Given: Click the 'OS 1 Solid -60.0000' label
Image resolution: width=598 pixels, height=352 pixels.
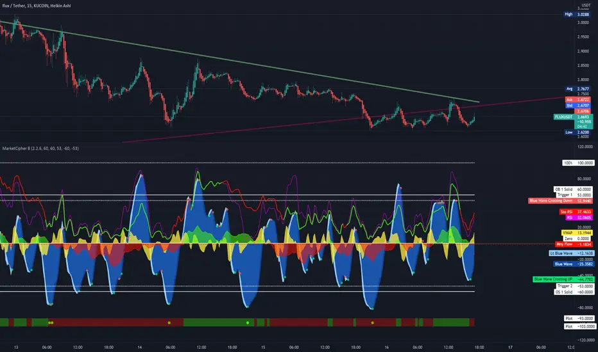Looking at the screenshot, I should tap(574, 292).
